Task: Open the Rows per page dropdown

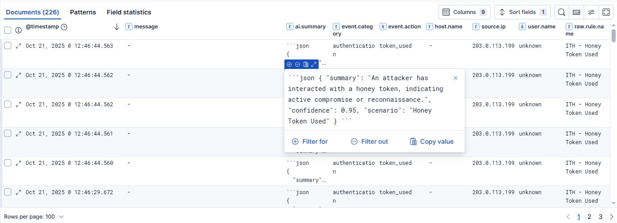Action: click(x=34, y=217)
